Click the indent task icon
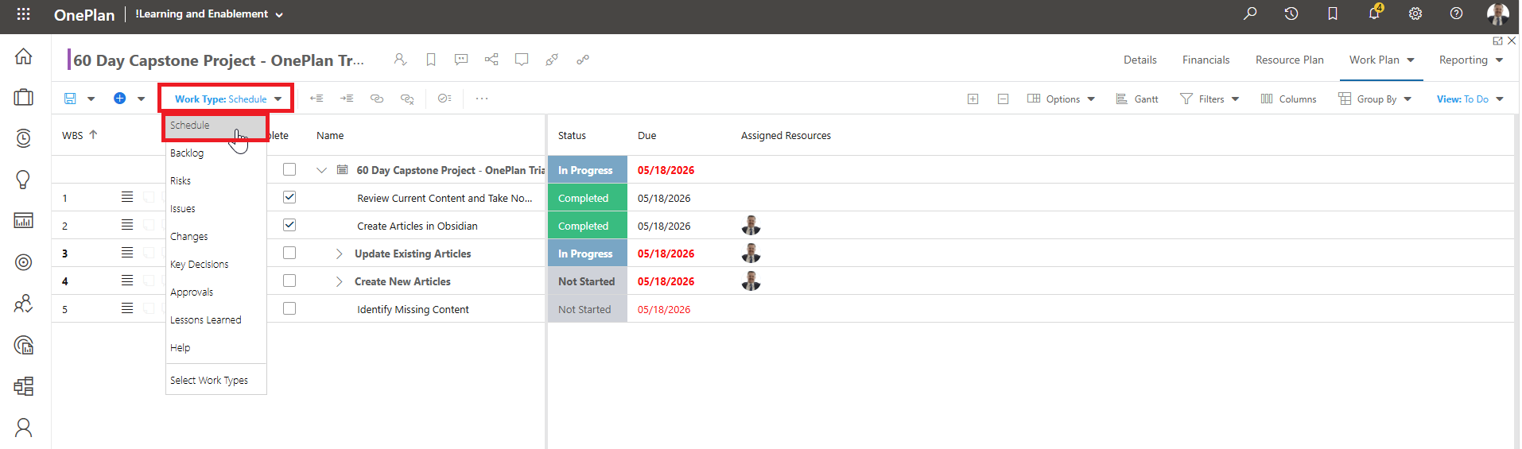Screen dimensions: 1522x449 pyautogui.click(x=347, y=99)
